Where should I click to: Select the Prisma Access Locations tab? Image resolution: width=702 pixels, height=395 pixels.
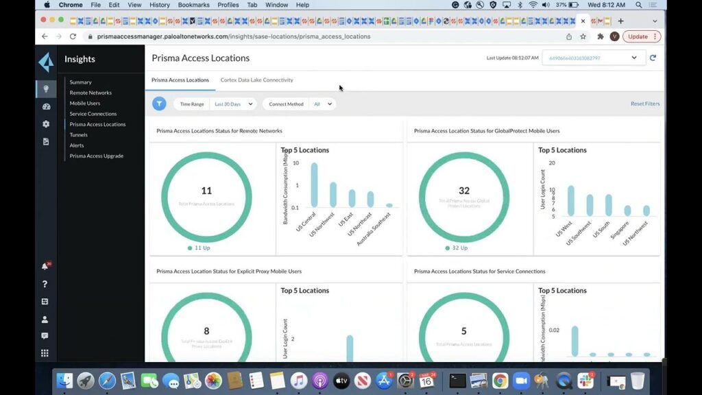180,80
